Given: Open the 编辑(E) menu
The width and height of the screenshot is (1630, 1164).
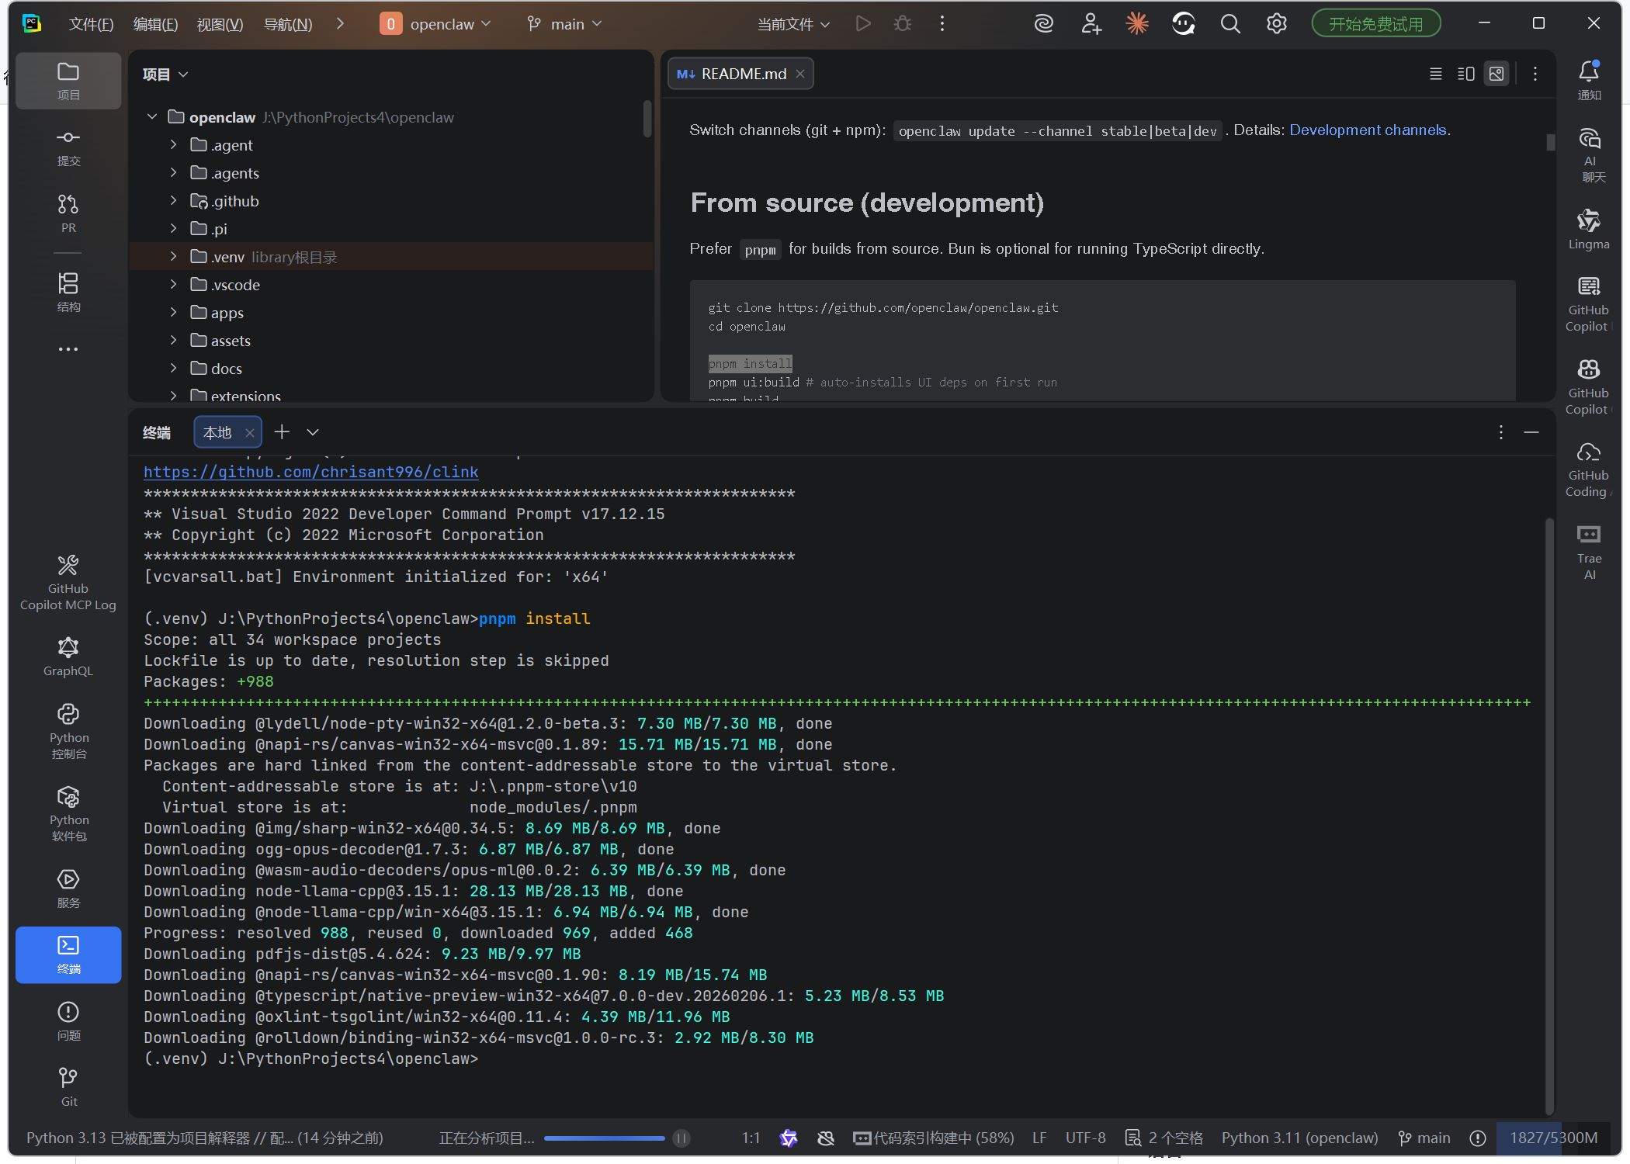Looking at the screenshot, I should tap(155, 24).
